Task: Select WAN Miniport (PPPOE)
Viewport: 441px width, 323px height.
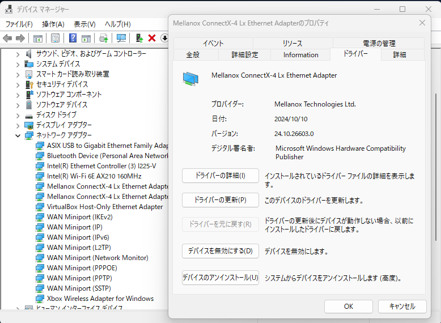Action: point(82,268)
